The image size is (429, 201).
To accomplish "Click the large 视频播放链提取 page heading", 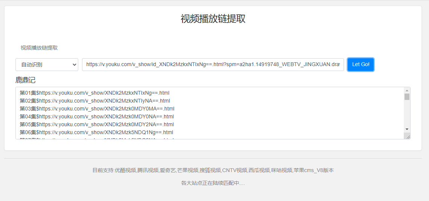I will point(213,19).
